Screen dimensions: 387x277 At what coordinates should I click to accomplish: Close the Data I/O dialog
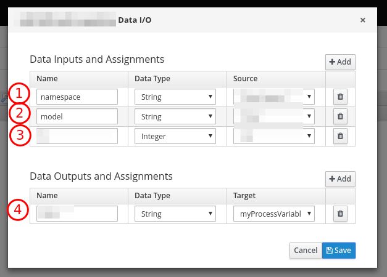pos(362,20)
